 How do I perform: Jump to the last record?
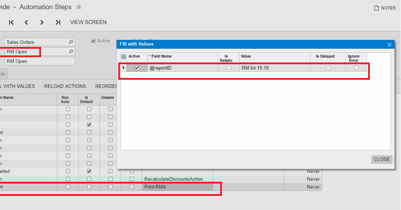pos(57,22)
